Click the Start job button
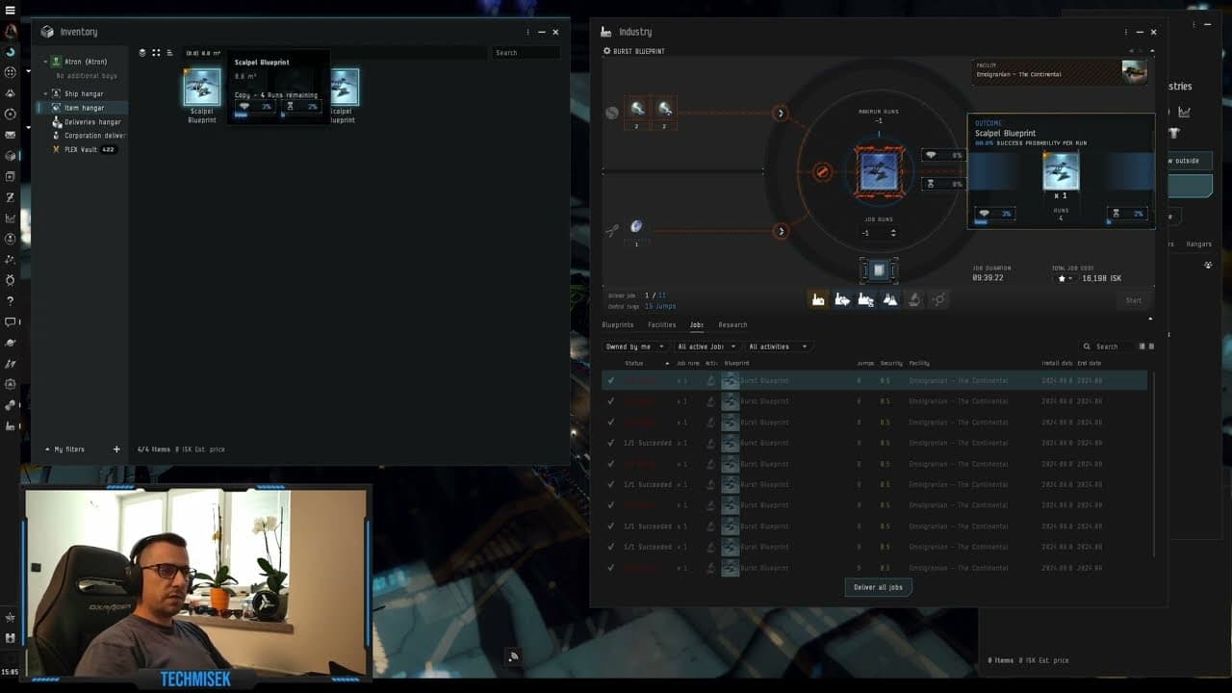1232x693 pixels. (x=1134, y=300)
